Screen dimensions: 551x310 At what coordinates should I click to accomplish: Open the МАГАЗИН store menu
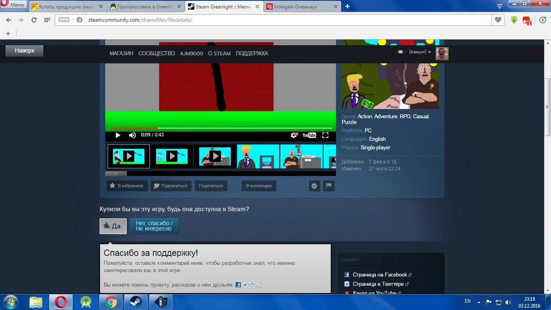tap(121, 53)
